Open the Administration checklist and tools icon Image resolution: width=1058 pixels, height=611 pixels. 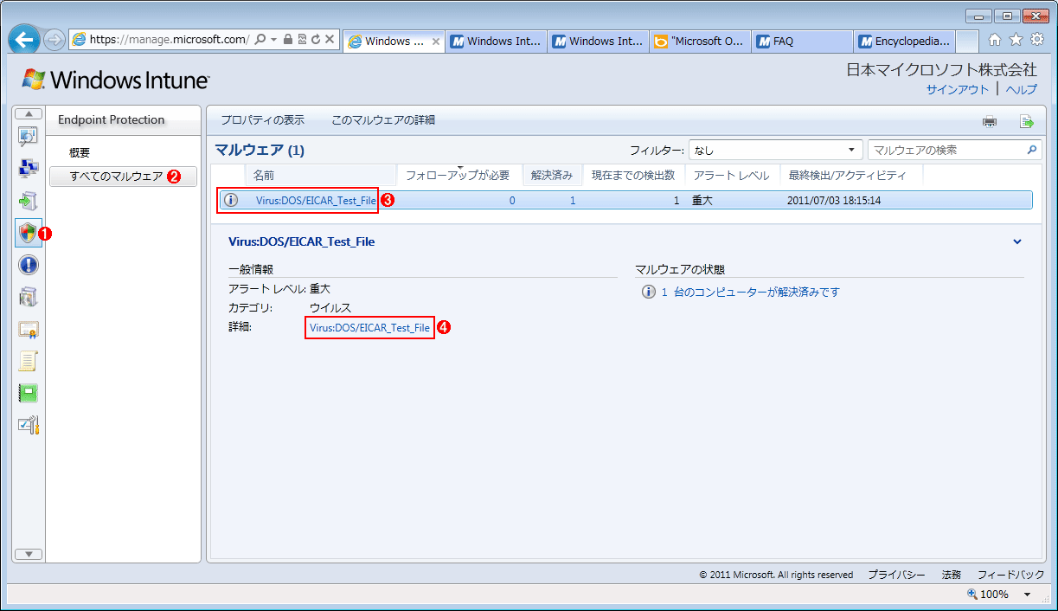(29, 425)
